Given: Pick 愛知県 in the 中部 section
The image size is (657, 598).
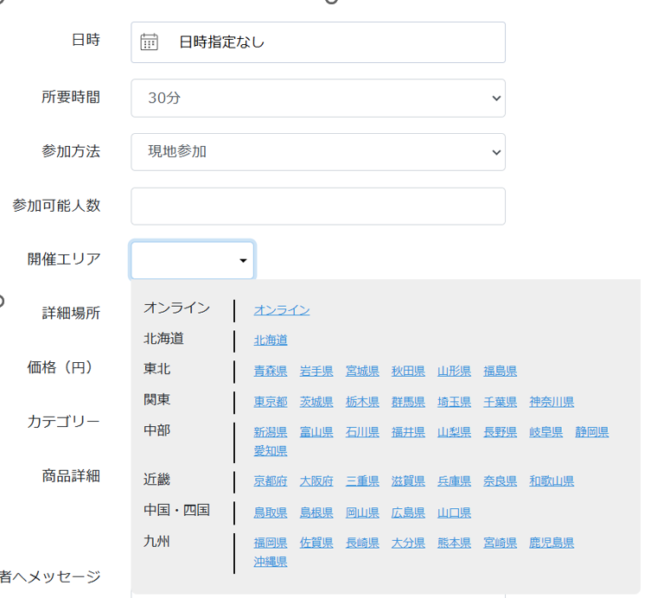Looking at the screenshot, I should point(270,451).
